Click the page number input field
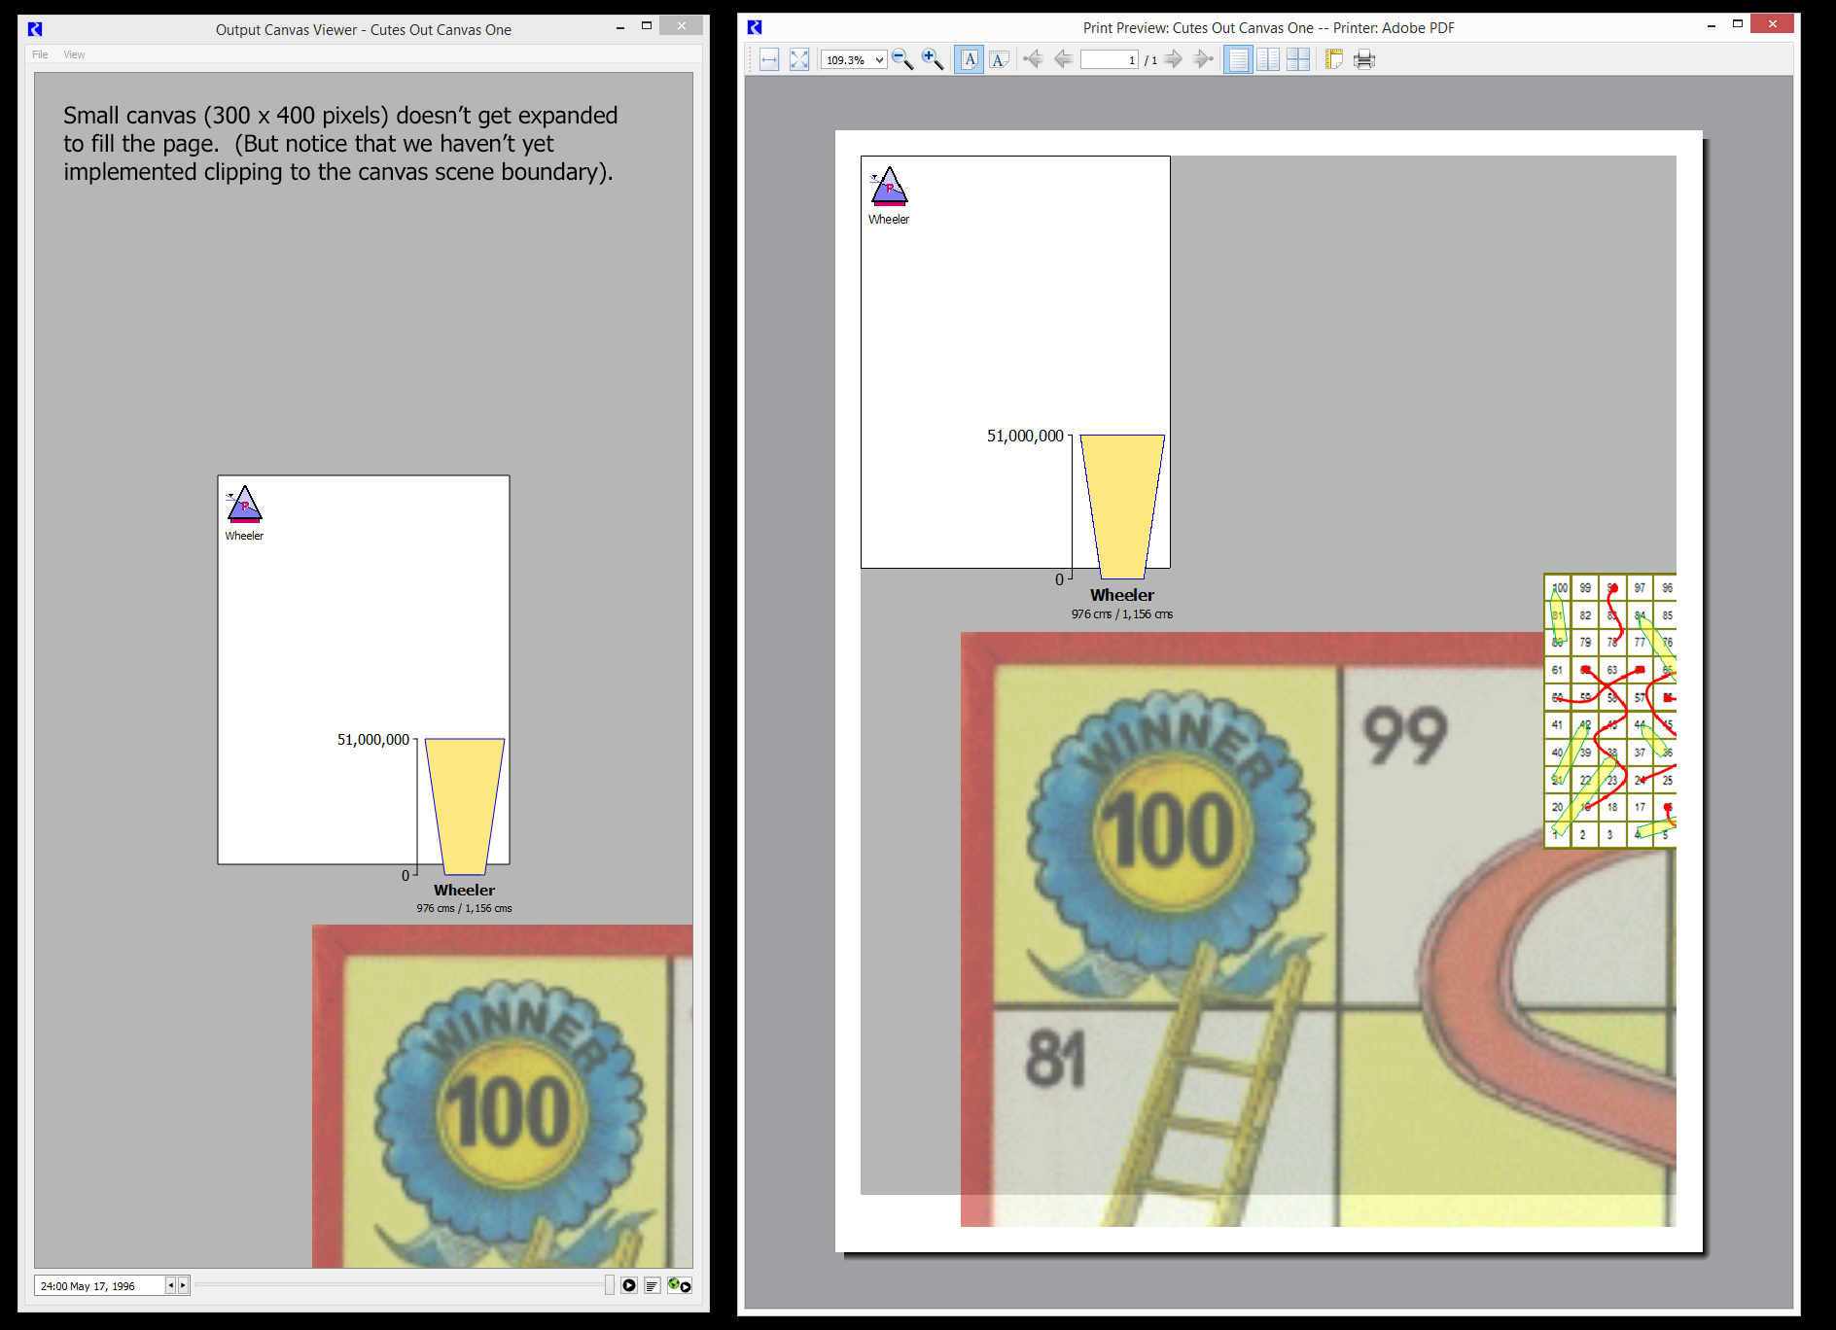The width and height of the screenshot is (1836, 1330). click(1109, 60)
